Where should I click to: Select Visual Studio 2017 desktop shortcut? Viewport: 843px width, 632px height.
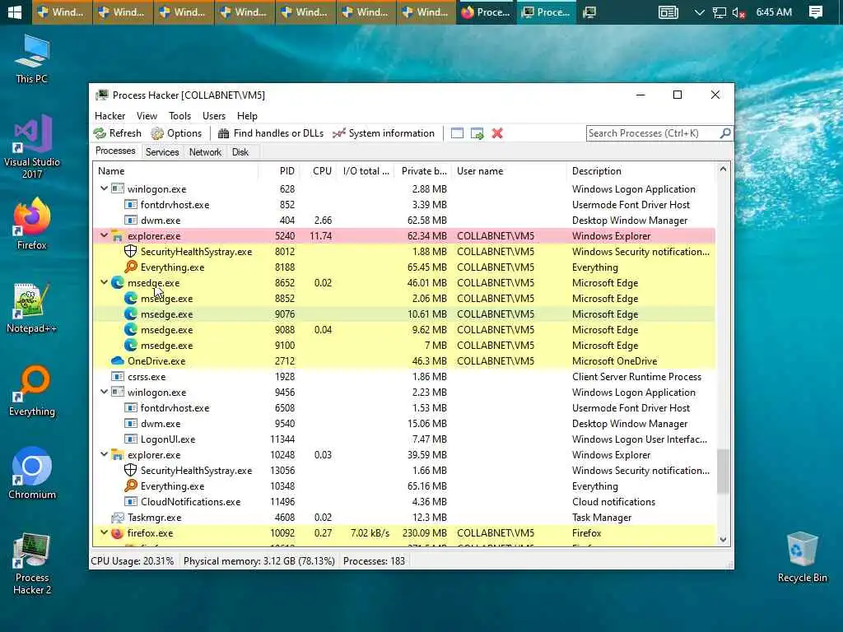[x=32, y=146]
